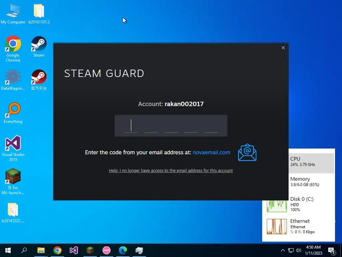Select the b20141222 folder on desktop
This screenshot has width=342, height=257.
coord(13,212)
